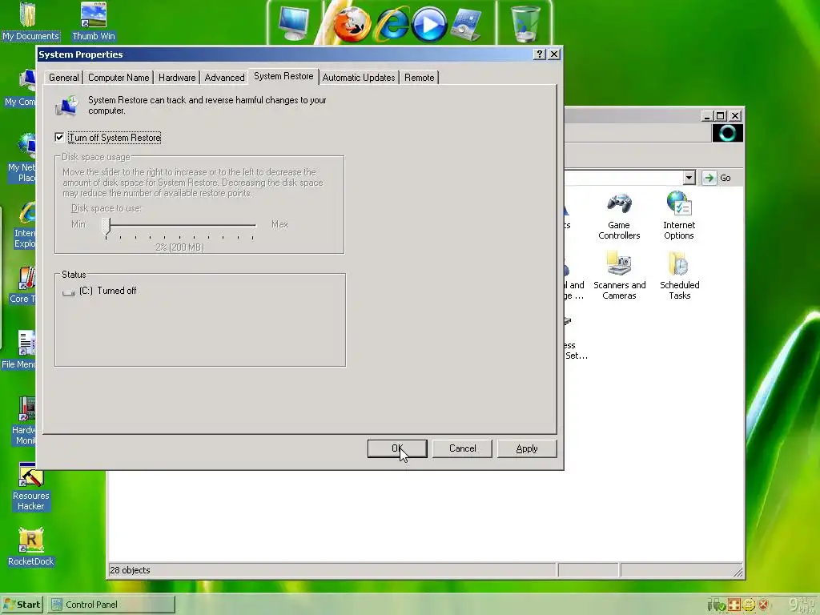Image resolution: width=820 pixels, height=615 pixels.
Task: Click Cancel in System Properties
Action: pyautogui.click(x=462, y=448)
